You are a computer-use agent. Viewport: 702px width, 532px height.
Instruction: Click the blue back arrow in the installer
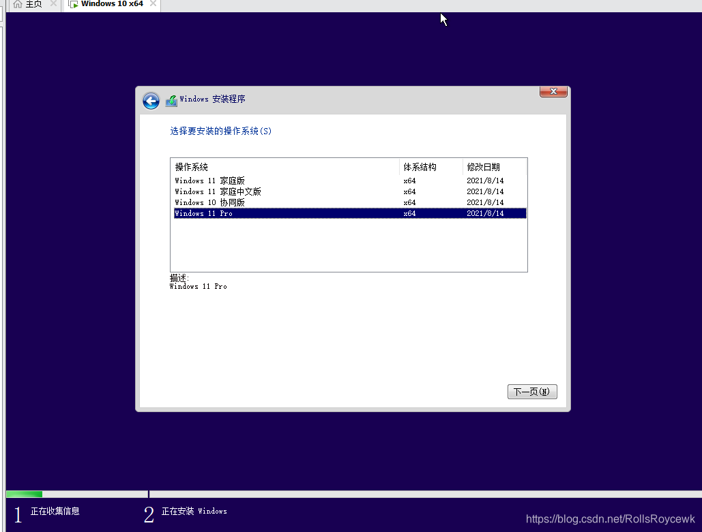tap(151, 101)
